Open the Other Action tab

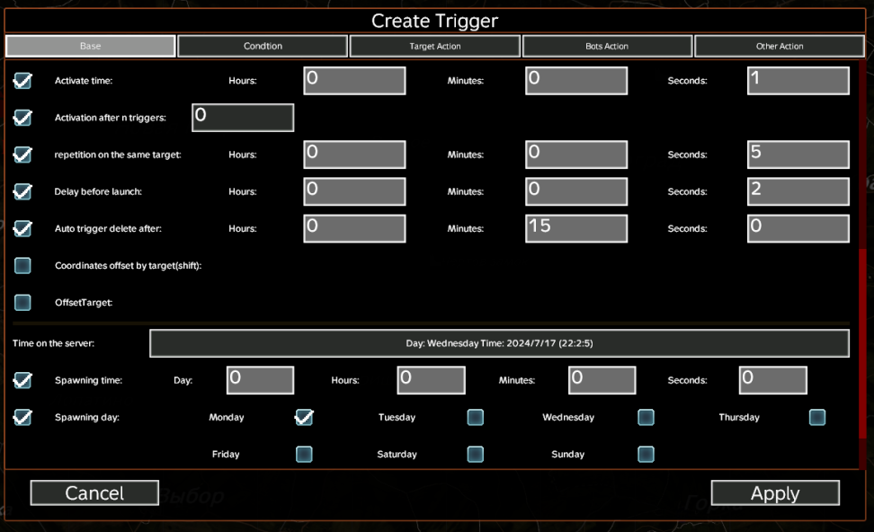[x=779, y=46]
